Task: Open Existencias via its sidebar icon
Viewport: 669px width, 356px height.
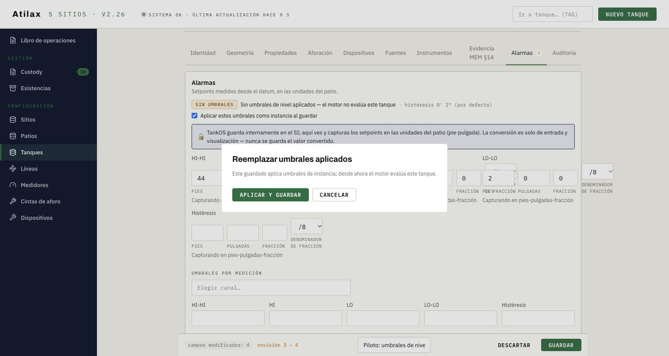Action: (13, 88)
